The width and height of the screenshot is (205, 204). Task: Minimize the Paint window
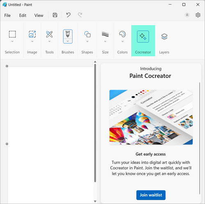(x=170, y=5)
